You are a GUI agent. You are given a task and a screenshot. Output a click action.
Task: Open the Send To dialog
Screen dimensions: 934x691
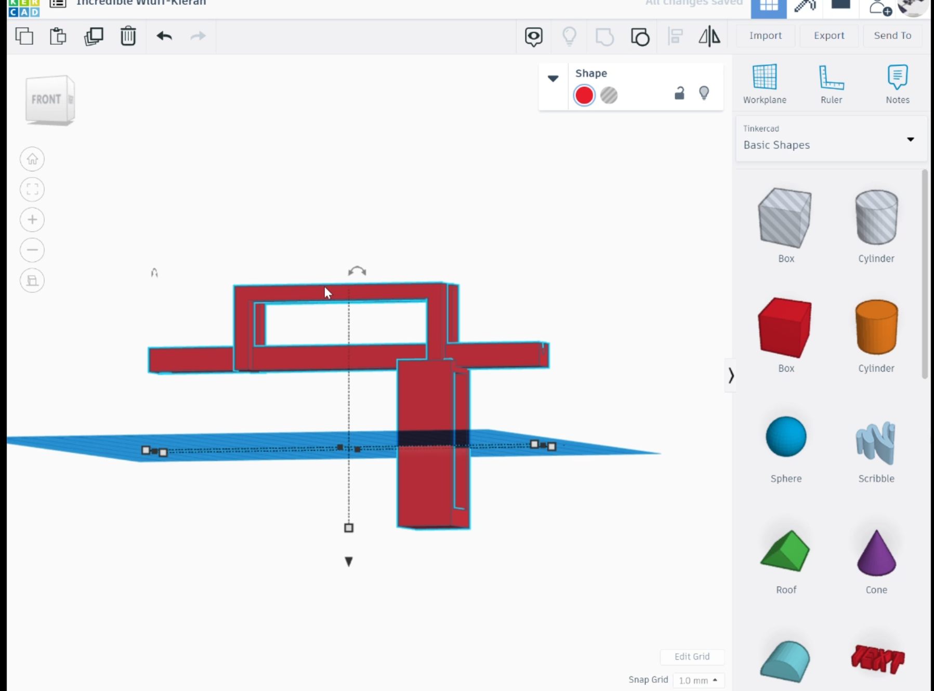[x=892, y=35]
